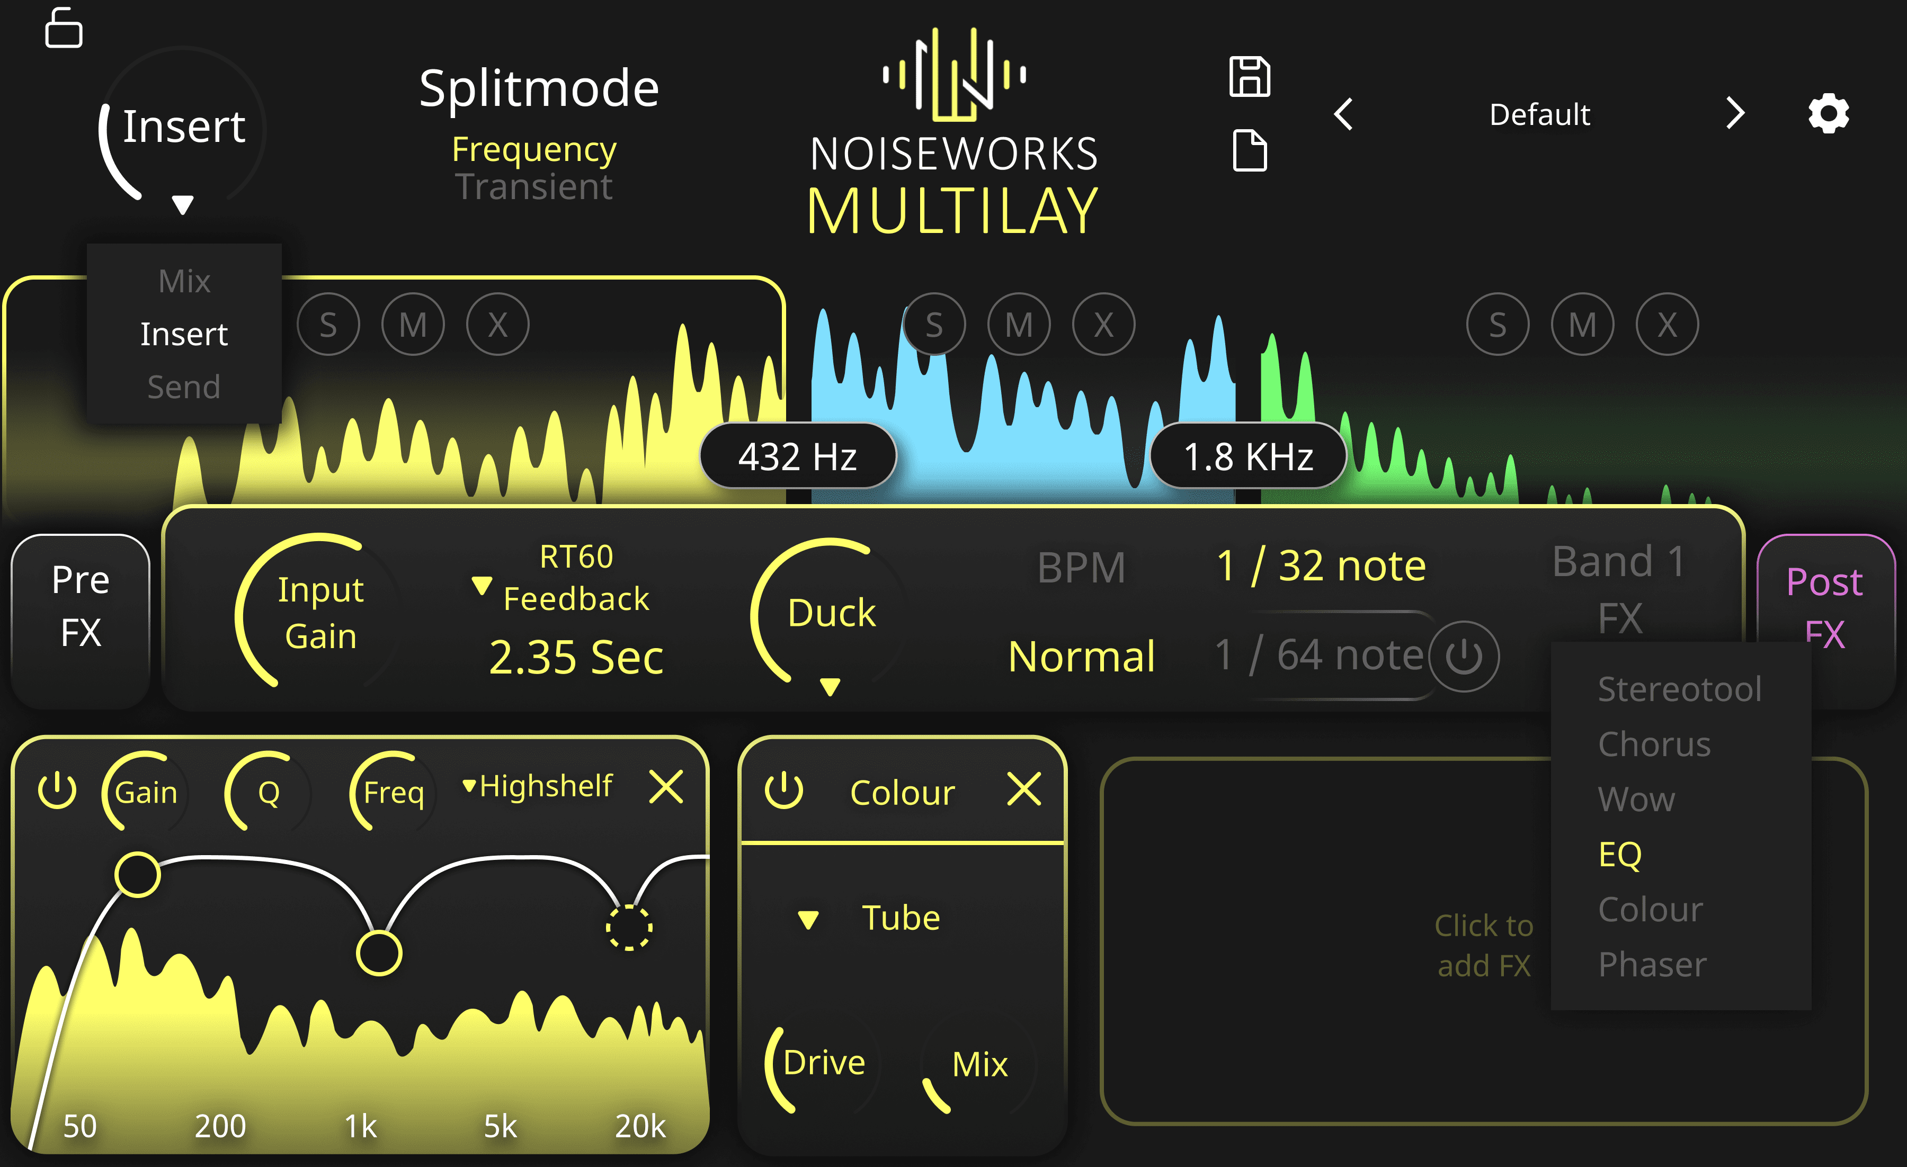Select Stereotool from the FX list
The height and width of the screenshot is (1167, 1907).
tap(1679, 689)
